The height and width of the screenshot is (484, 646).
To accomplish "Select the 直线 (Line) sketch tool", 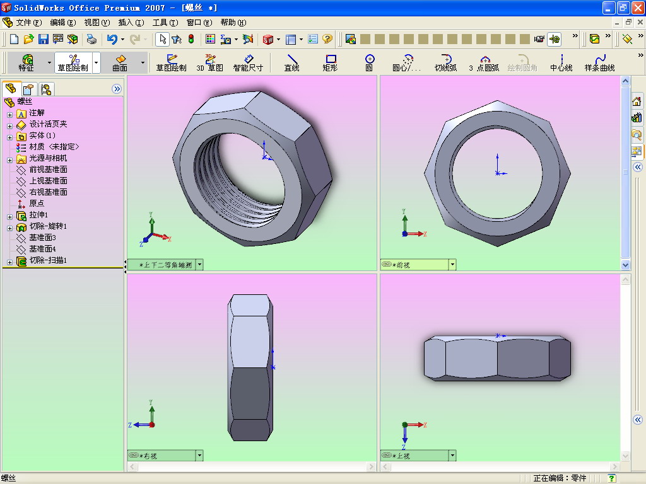I will 291,62.
